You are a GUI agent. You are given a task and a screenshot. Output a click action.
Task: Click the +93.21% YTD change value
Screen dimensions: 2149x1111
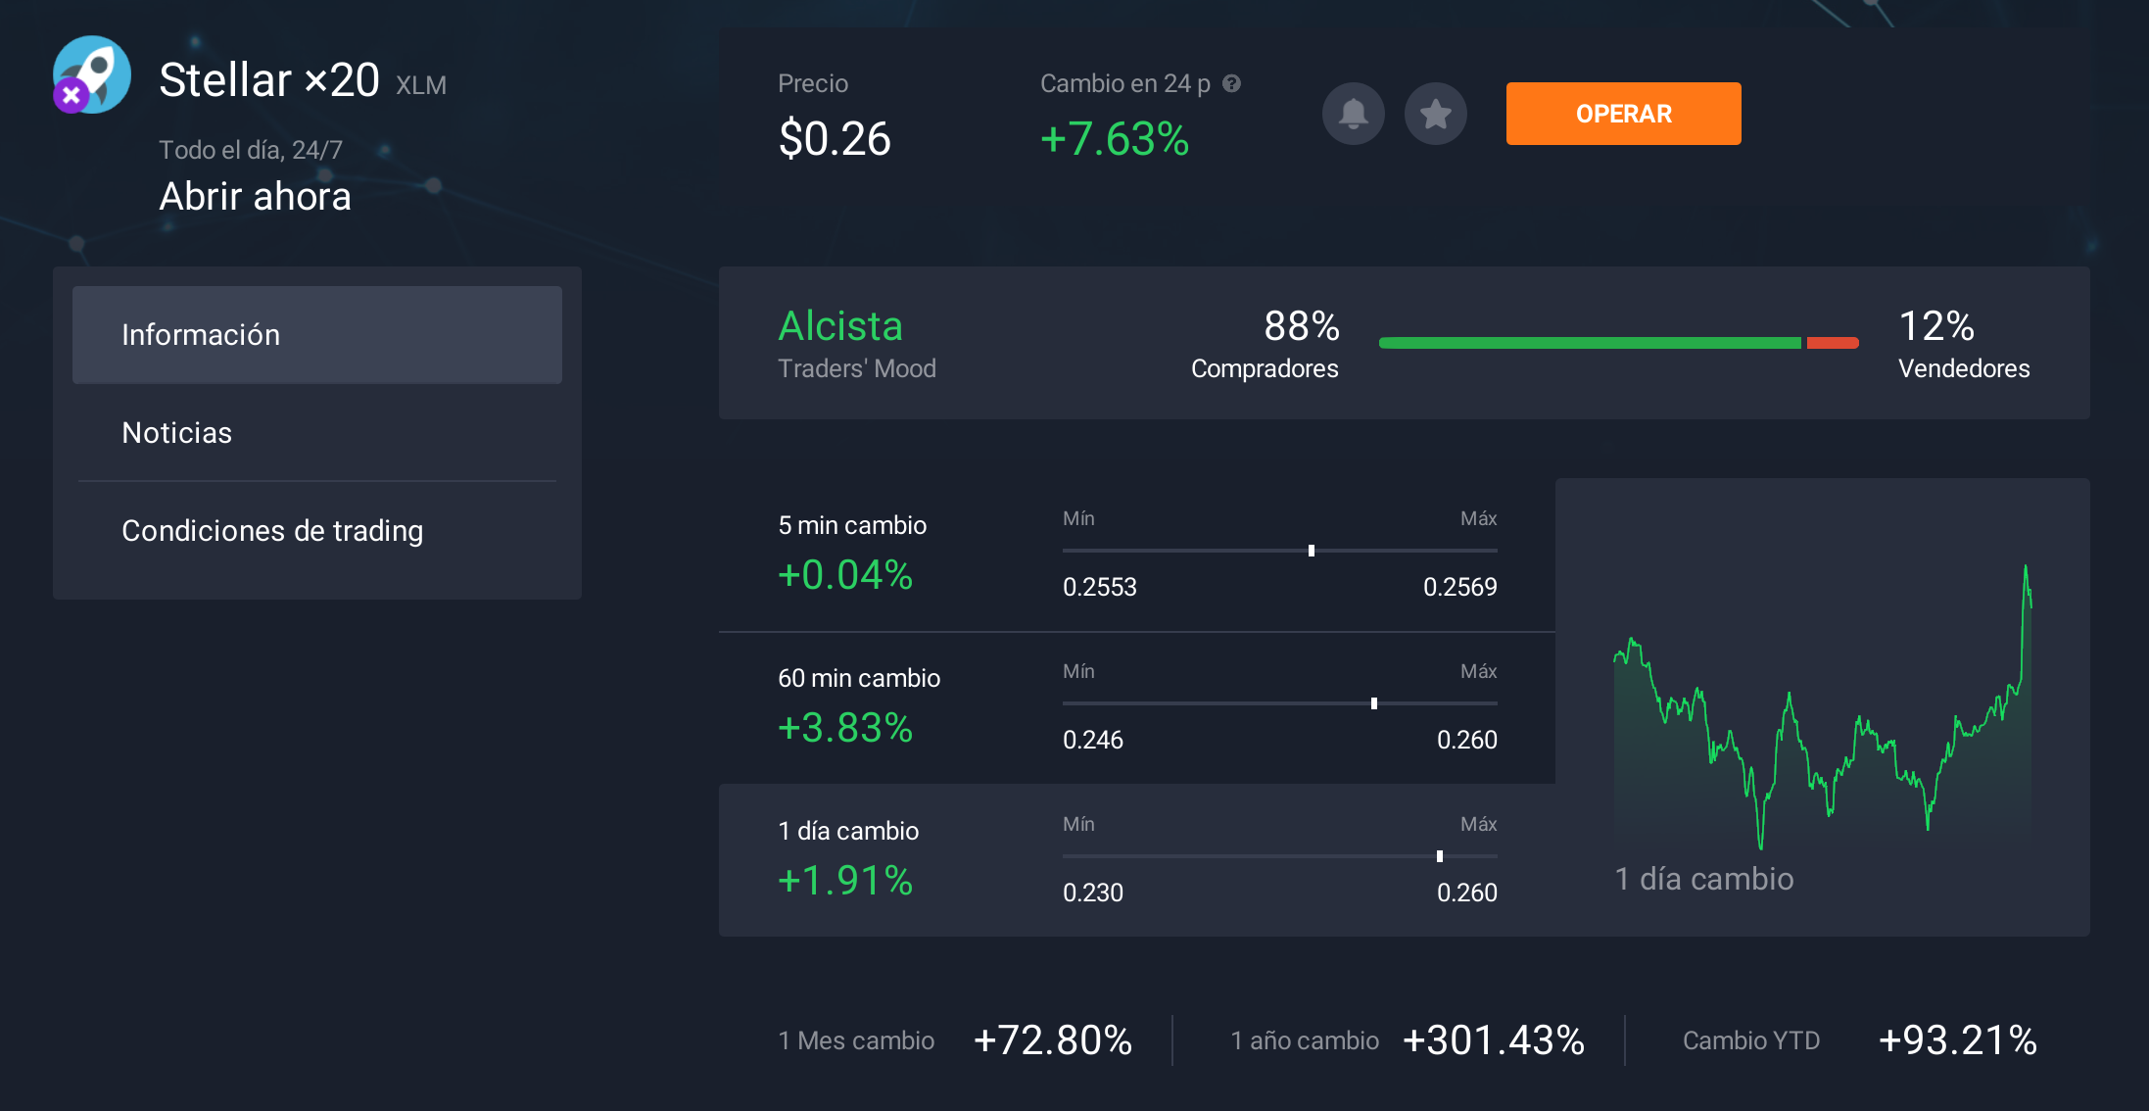[x=1958, y=1039]
